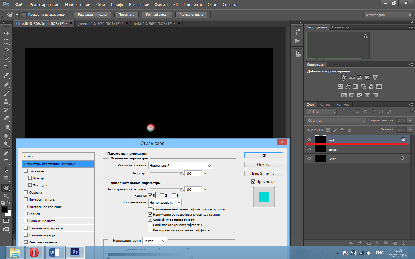Open the Изображение menu
The height and width of the screenshot is (259, 415).
tap(77, 5)
